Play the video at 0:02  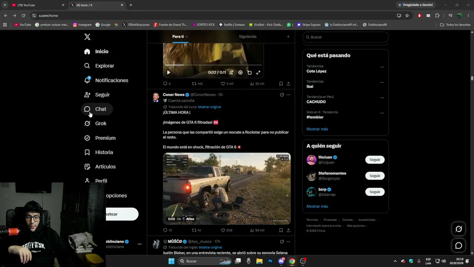click(x=168, y=73)
